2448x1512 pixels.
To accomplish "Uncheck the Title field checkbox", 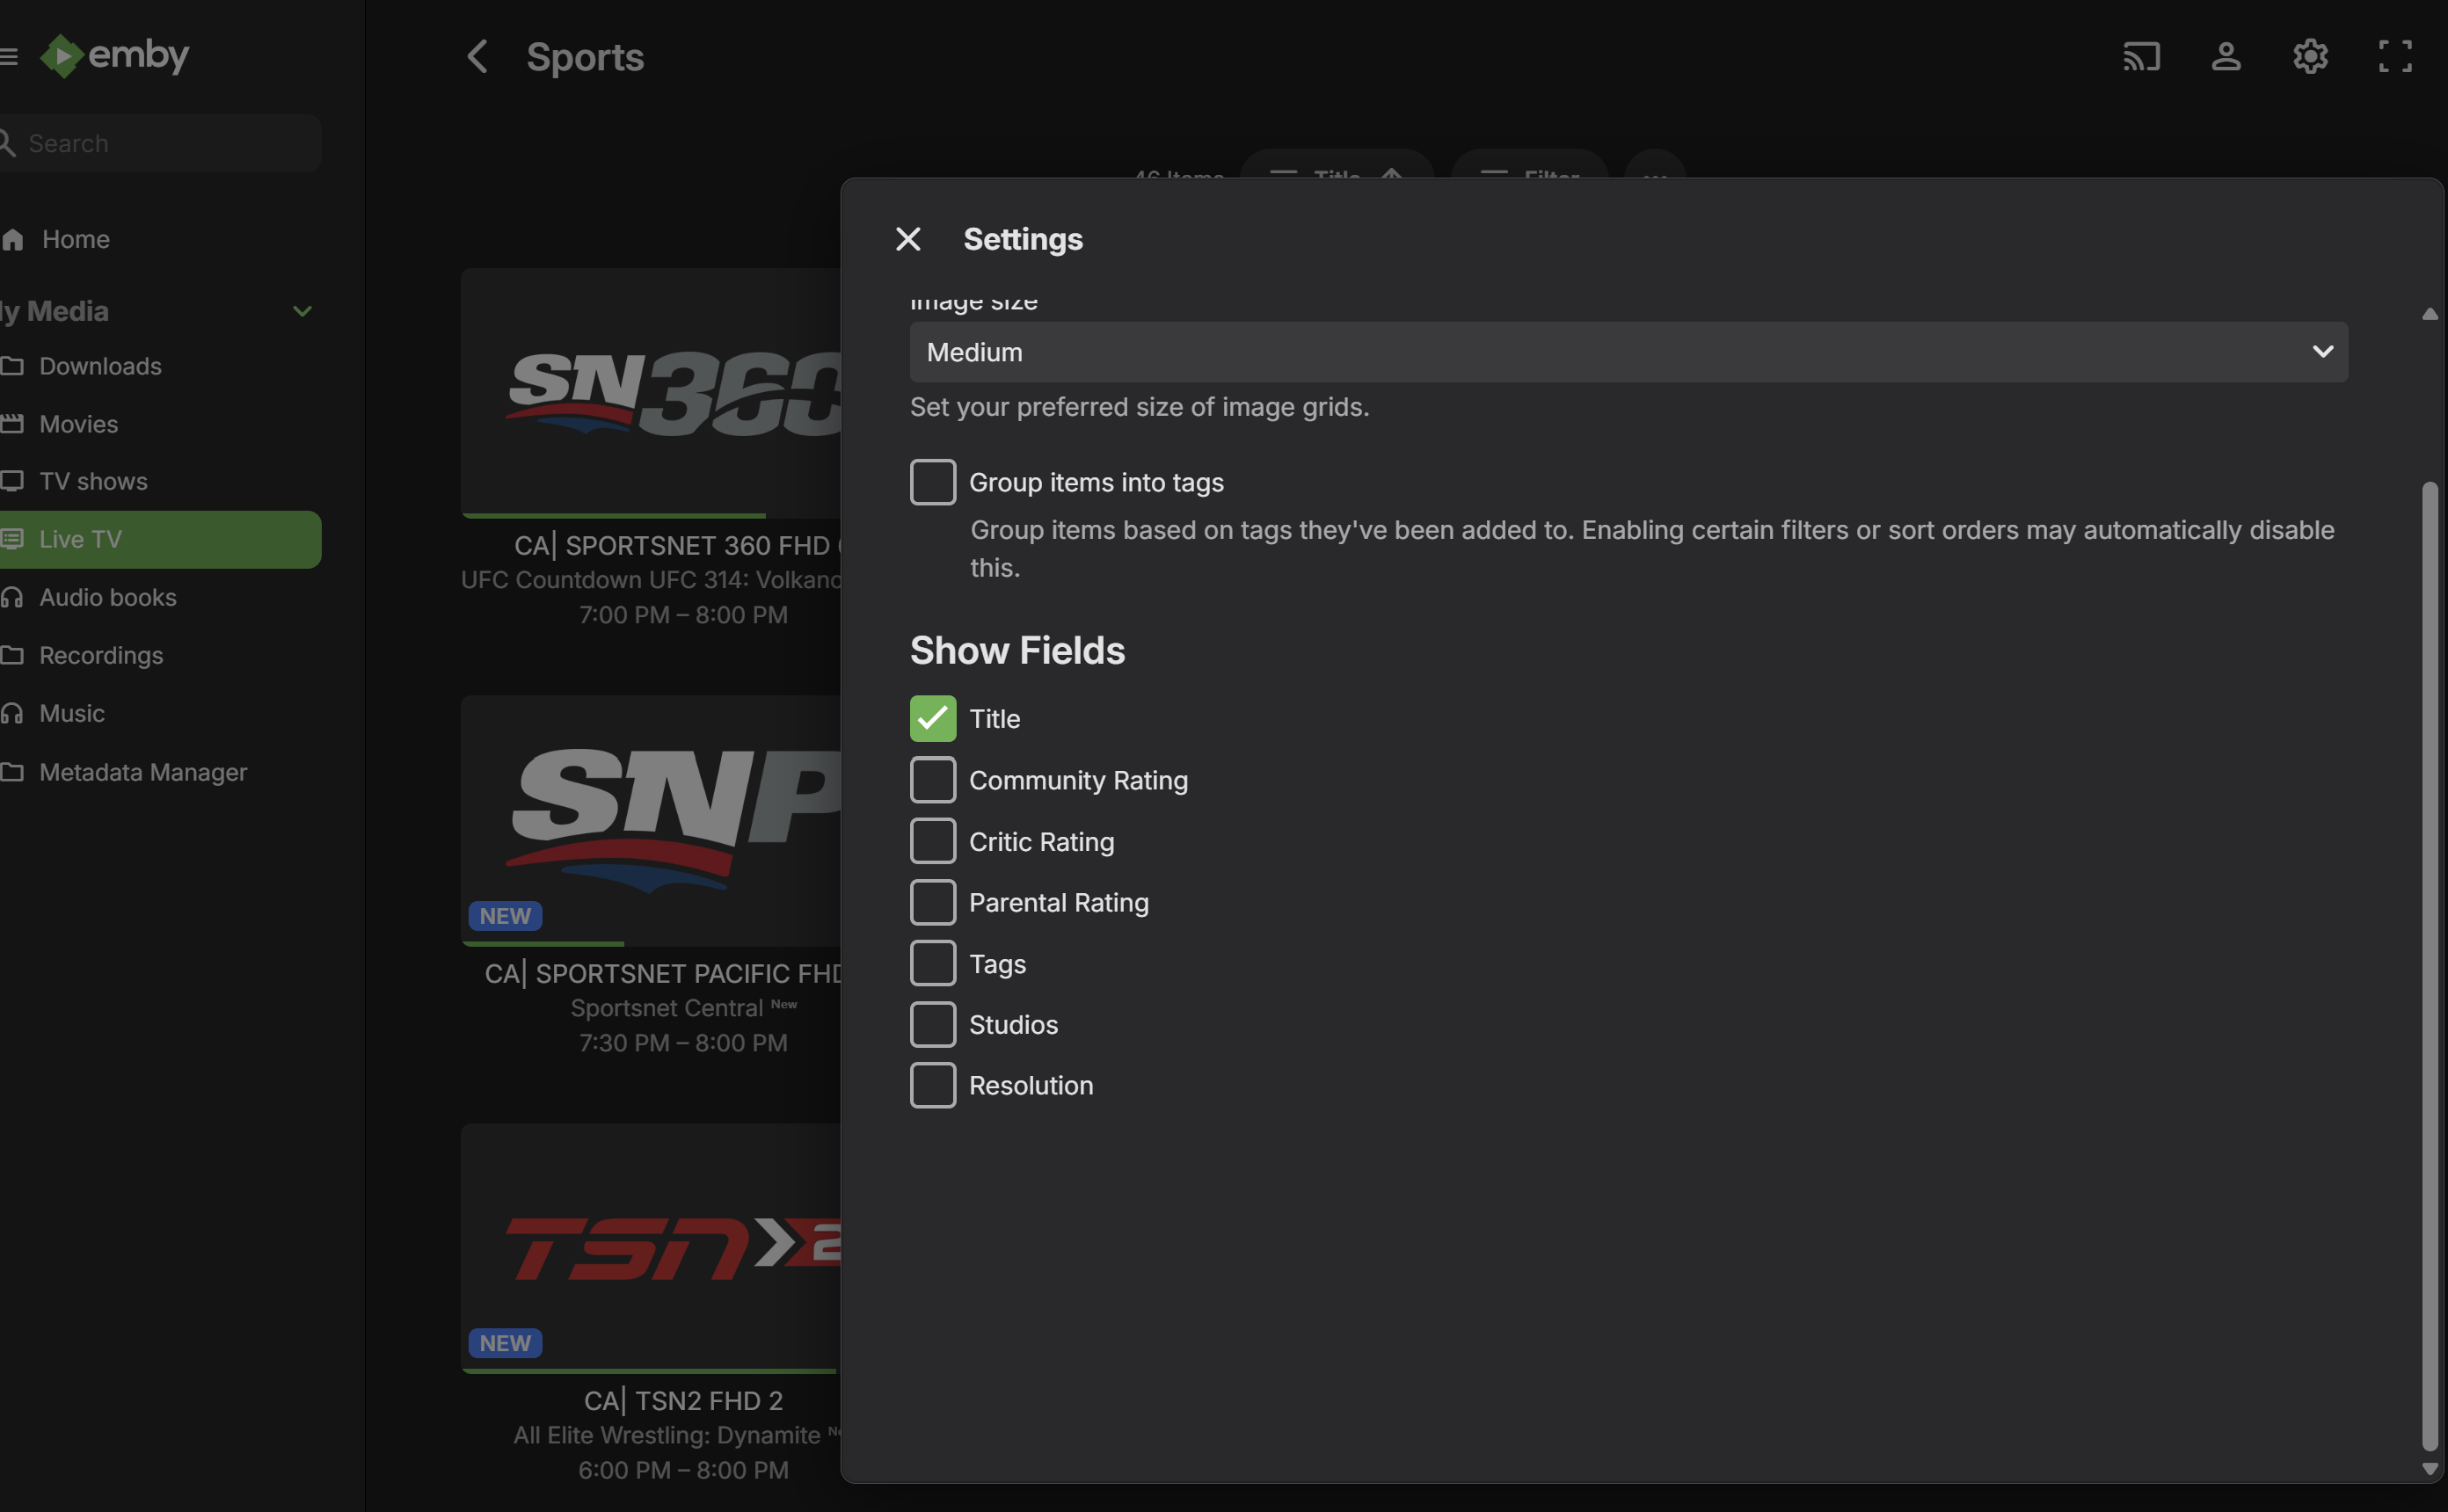I will [x=932, y=718].
